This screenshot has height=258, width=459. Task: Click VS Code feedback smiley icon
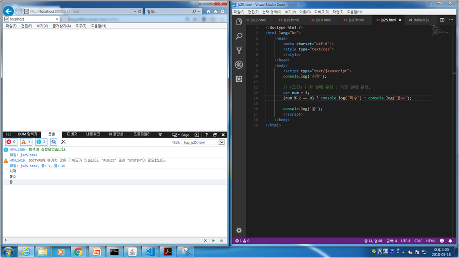[x=442, y=241]
